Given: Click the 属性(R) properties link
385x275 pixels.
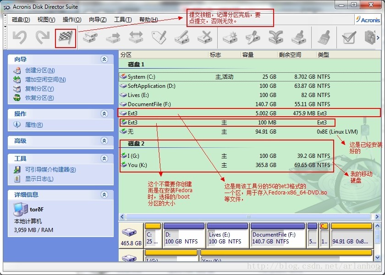Looking at the screenshot, I should click(x=34, y=125).
